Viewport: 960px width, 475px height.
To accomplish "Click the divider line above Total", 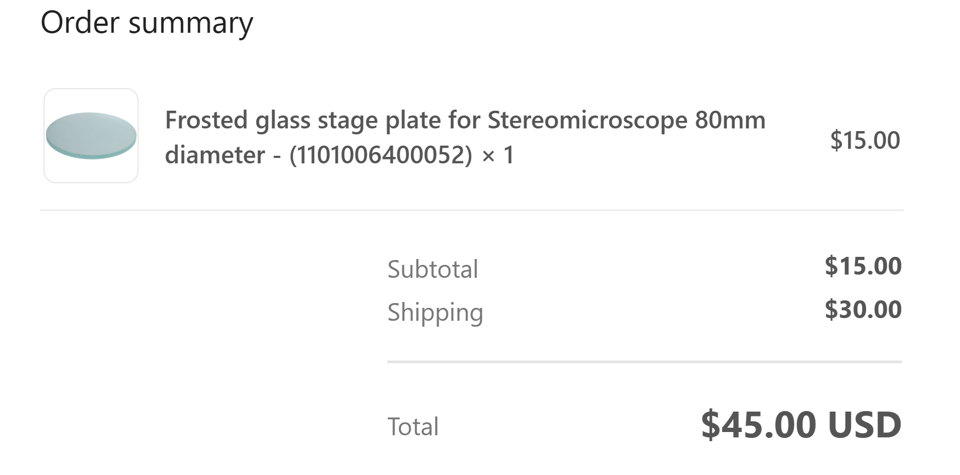I will (x=644, y=362).
